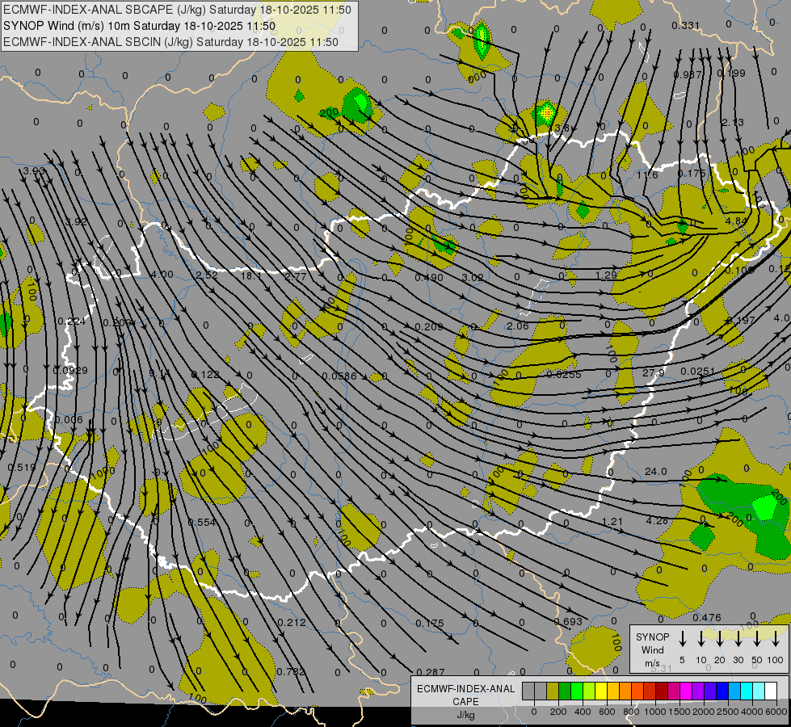Click the 4.84 value on the map
The image size is (791, 727).
point(736,221)
